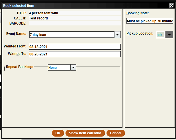Click the Repeat Bookings group label
Viewport: 176px width, 140px height.
point(20,67)
